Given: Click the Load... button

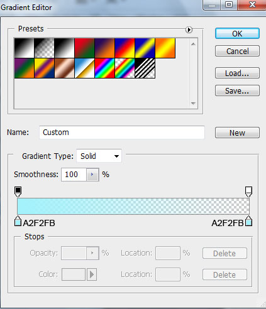Looking at the screenshot, I should 237,73.
